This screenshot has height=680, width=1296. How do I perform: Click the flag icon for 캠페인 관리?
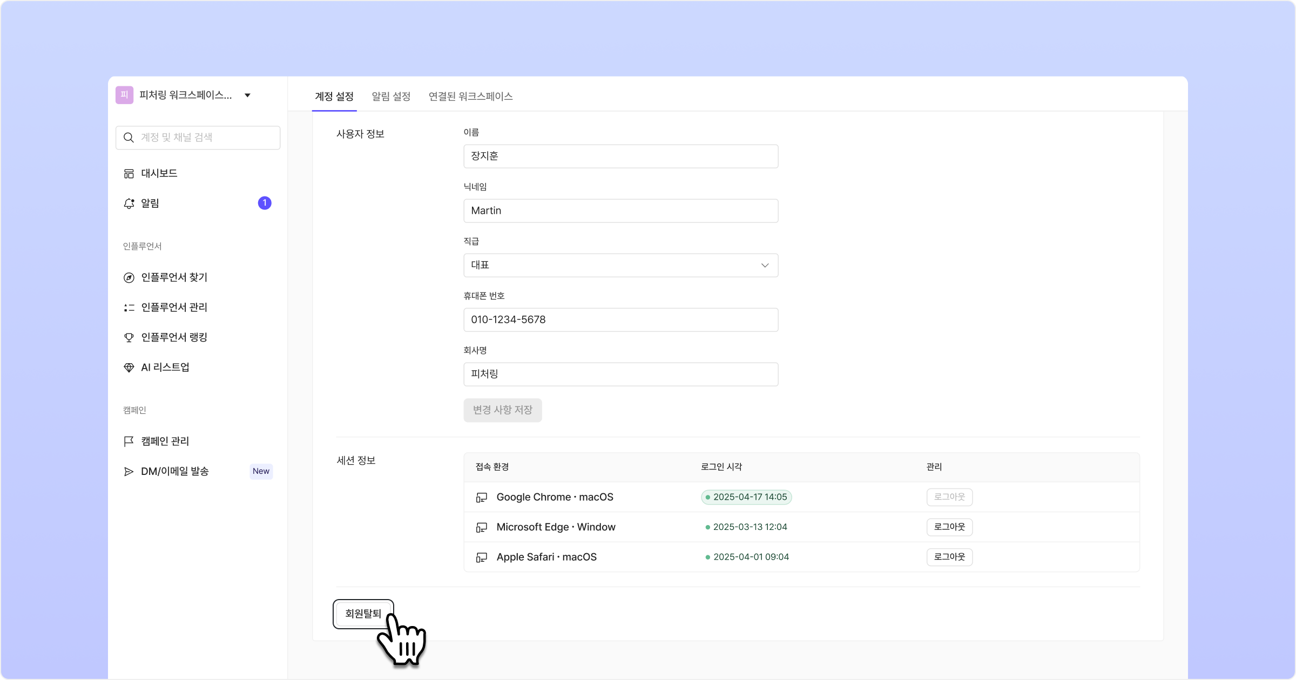[129, 441]
